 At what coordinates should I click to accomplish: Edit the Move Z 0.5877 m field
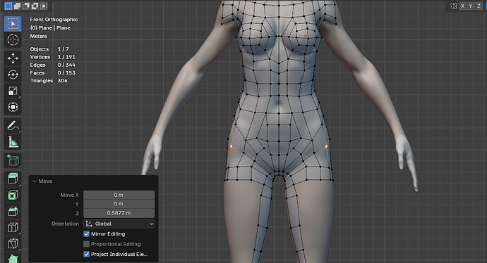coord(119,213)
